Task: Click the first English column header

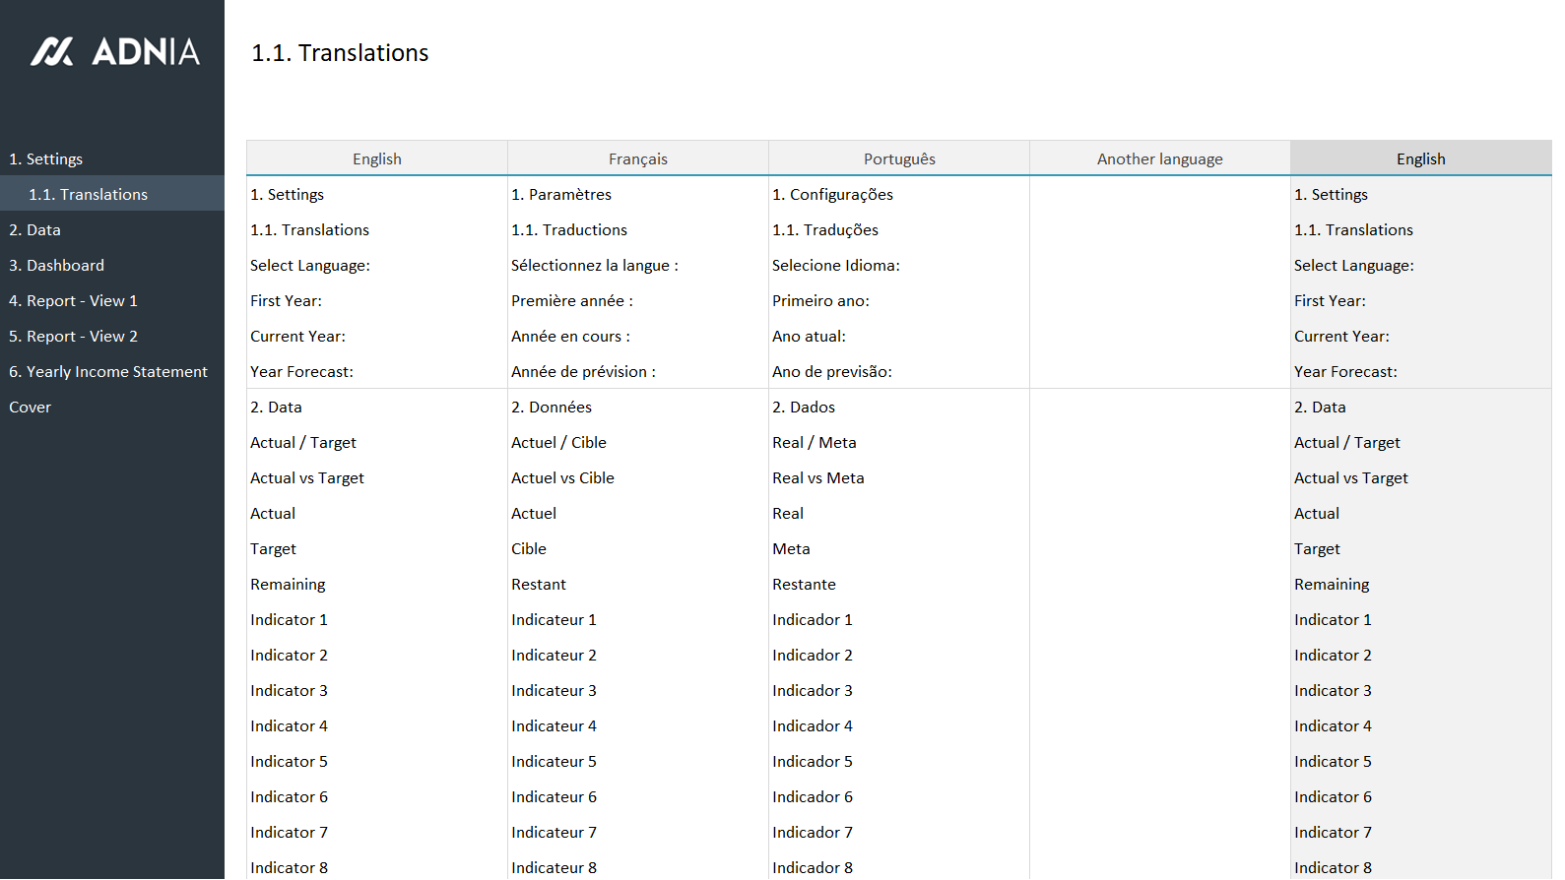Action: 376,159
